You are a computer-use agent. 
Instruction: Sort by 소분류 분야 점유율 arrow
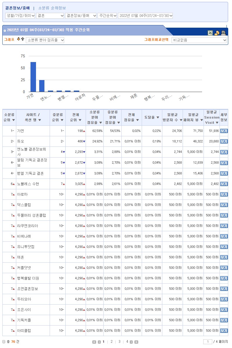point(100,123)
